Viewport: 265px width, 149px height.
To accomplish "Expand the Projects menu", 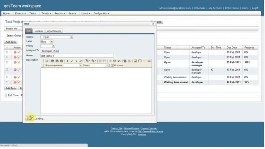I will click(20, 13).
